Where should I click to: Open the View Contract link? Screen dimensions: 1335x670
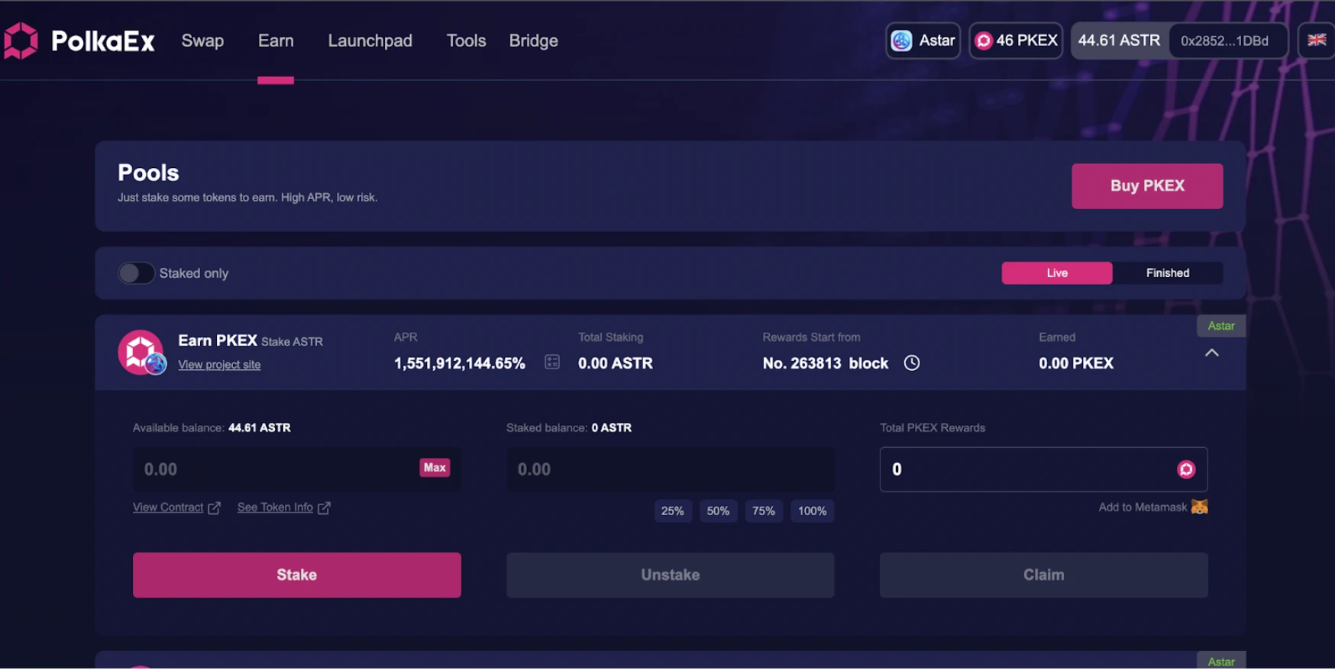168,507
